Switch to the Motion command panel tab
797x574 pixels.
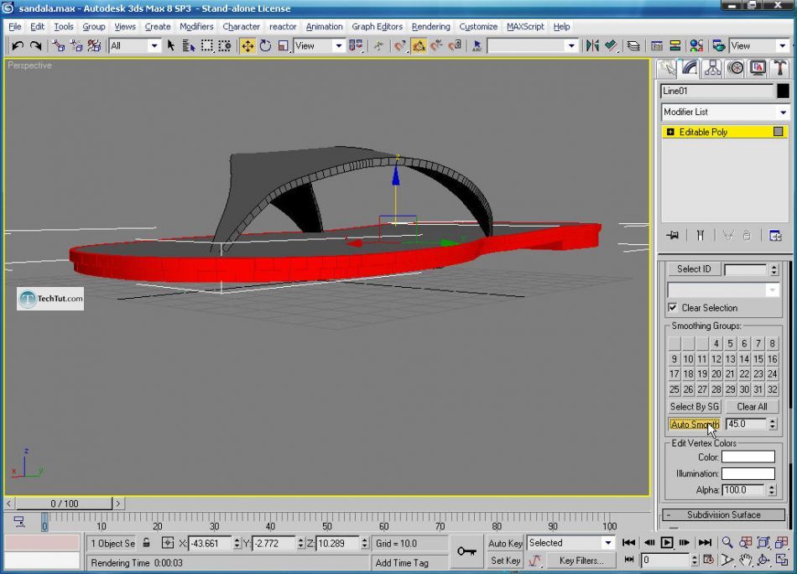point(736,69)
